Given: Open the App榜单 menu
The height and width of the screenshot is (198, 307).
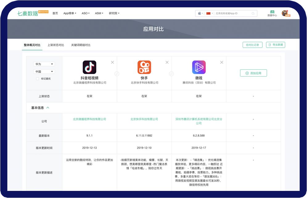Looking at the screenshot, I should (x=70, y=13).
